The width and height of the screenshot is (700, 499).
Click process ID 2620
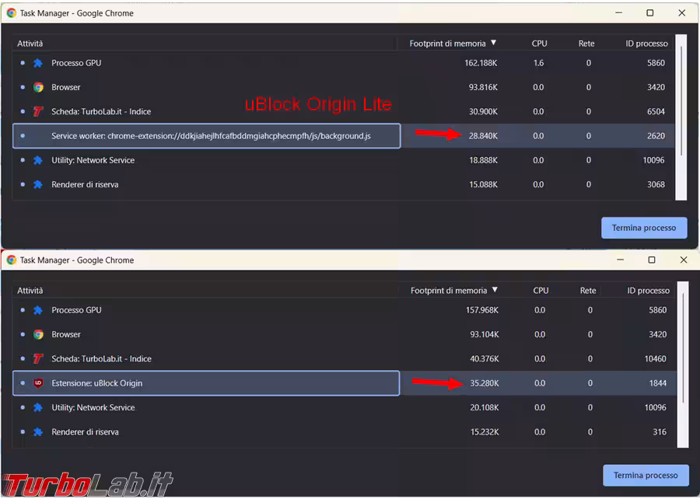point(656,136)
